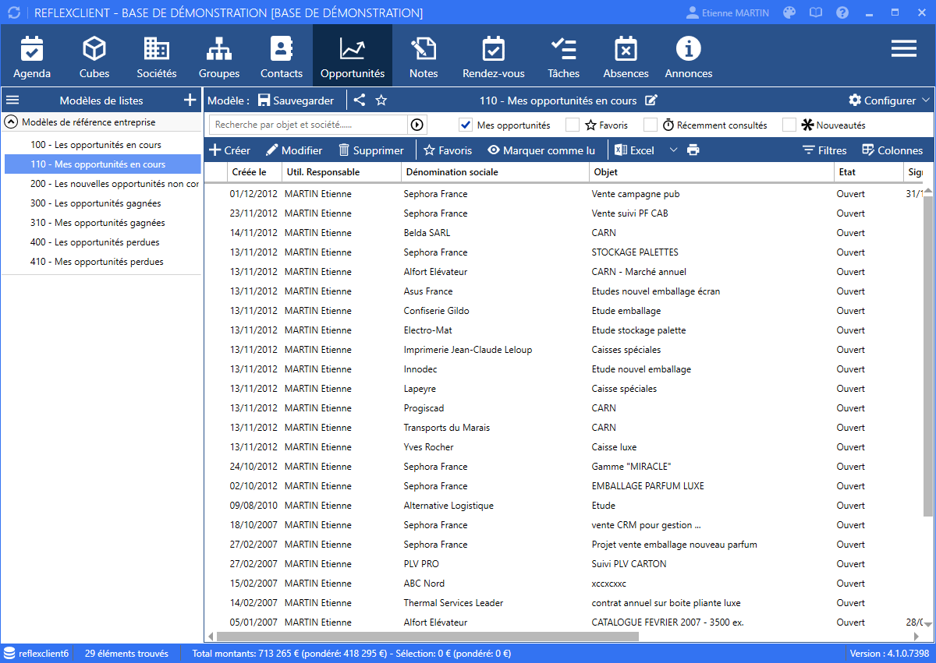Select the Thermal Services Leader row
Image resolution: width=936 pixels, height=663 pixels.
tap(563, 602)
